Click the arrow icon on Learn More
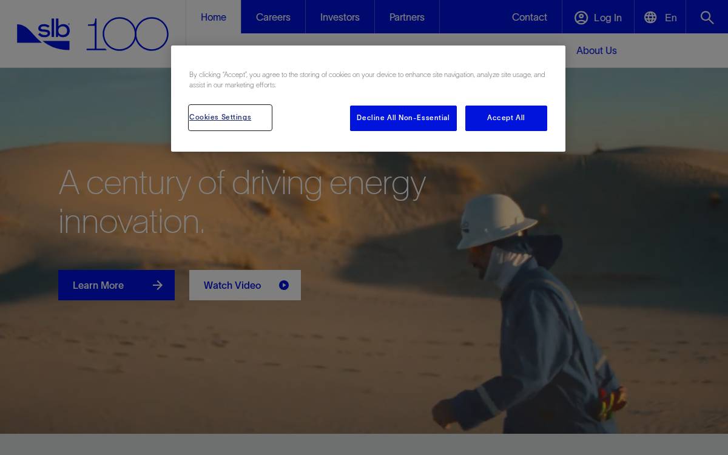The height and width of the screenshot is (455, 728). (158, 285)
